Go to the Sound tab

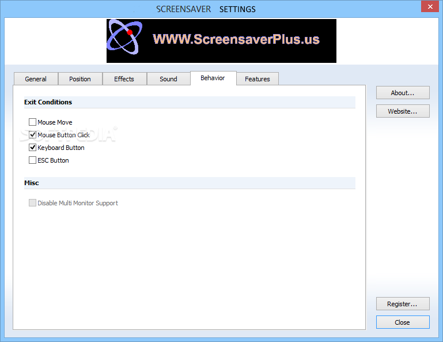click(x=169, y=79)
